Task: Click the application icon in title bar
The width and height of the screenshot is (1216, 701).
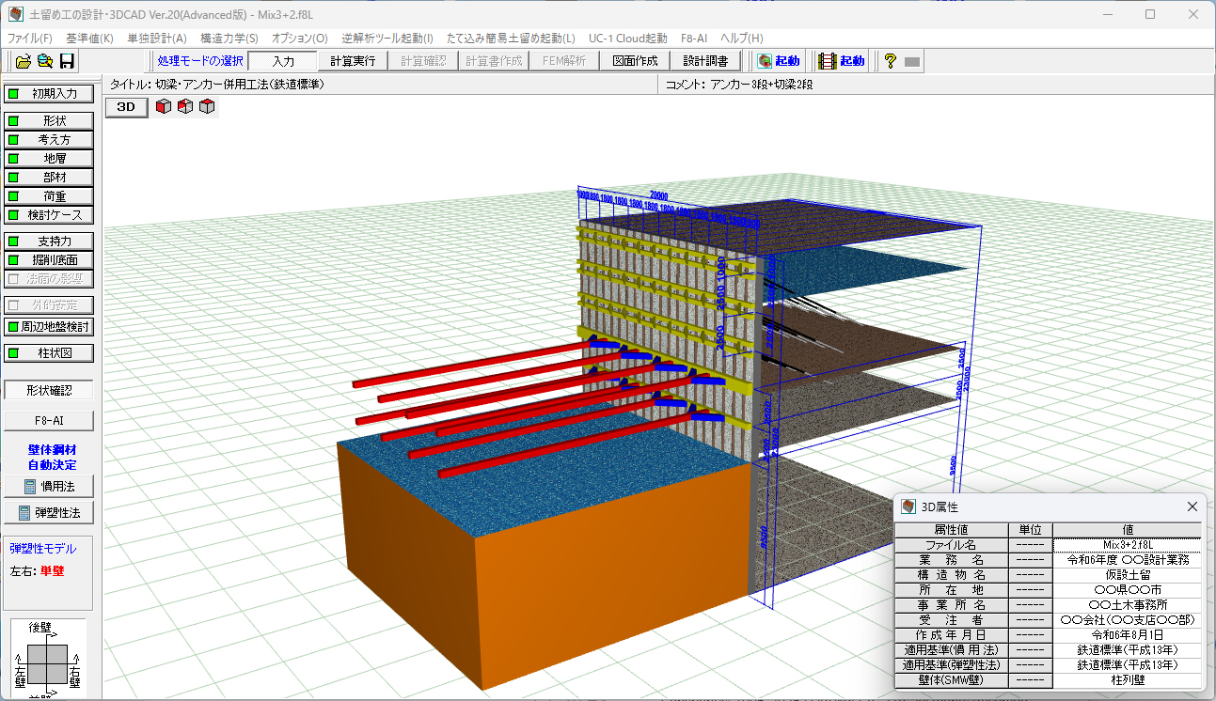Action: point(16,15)
